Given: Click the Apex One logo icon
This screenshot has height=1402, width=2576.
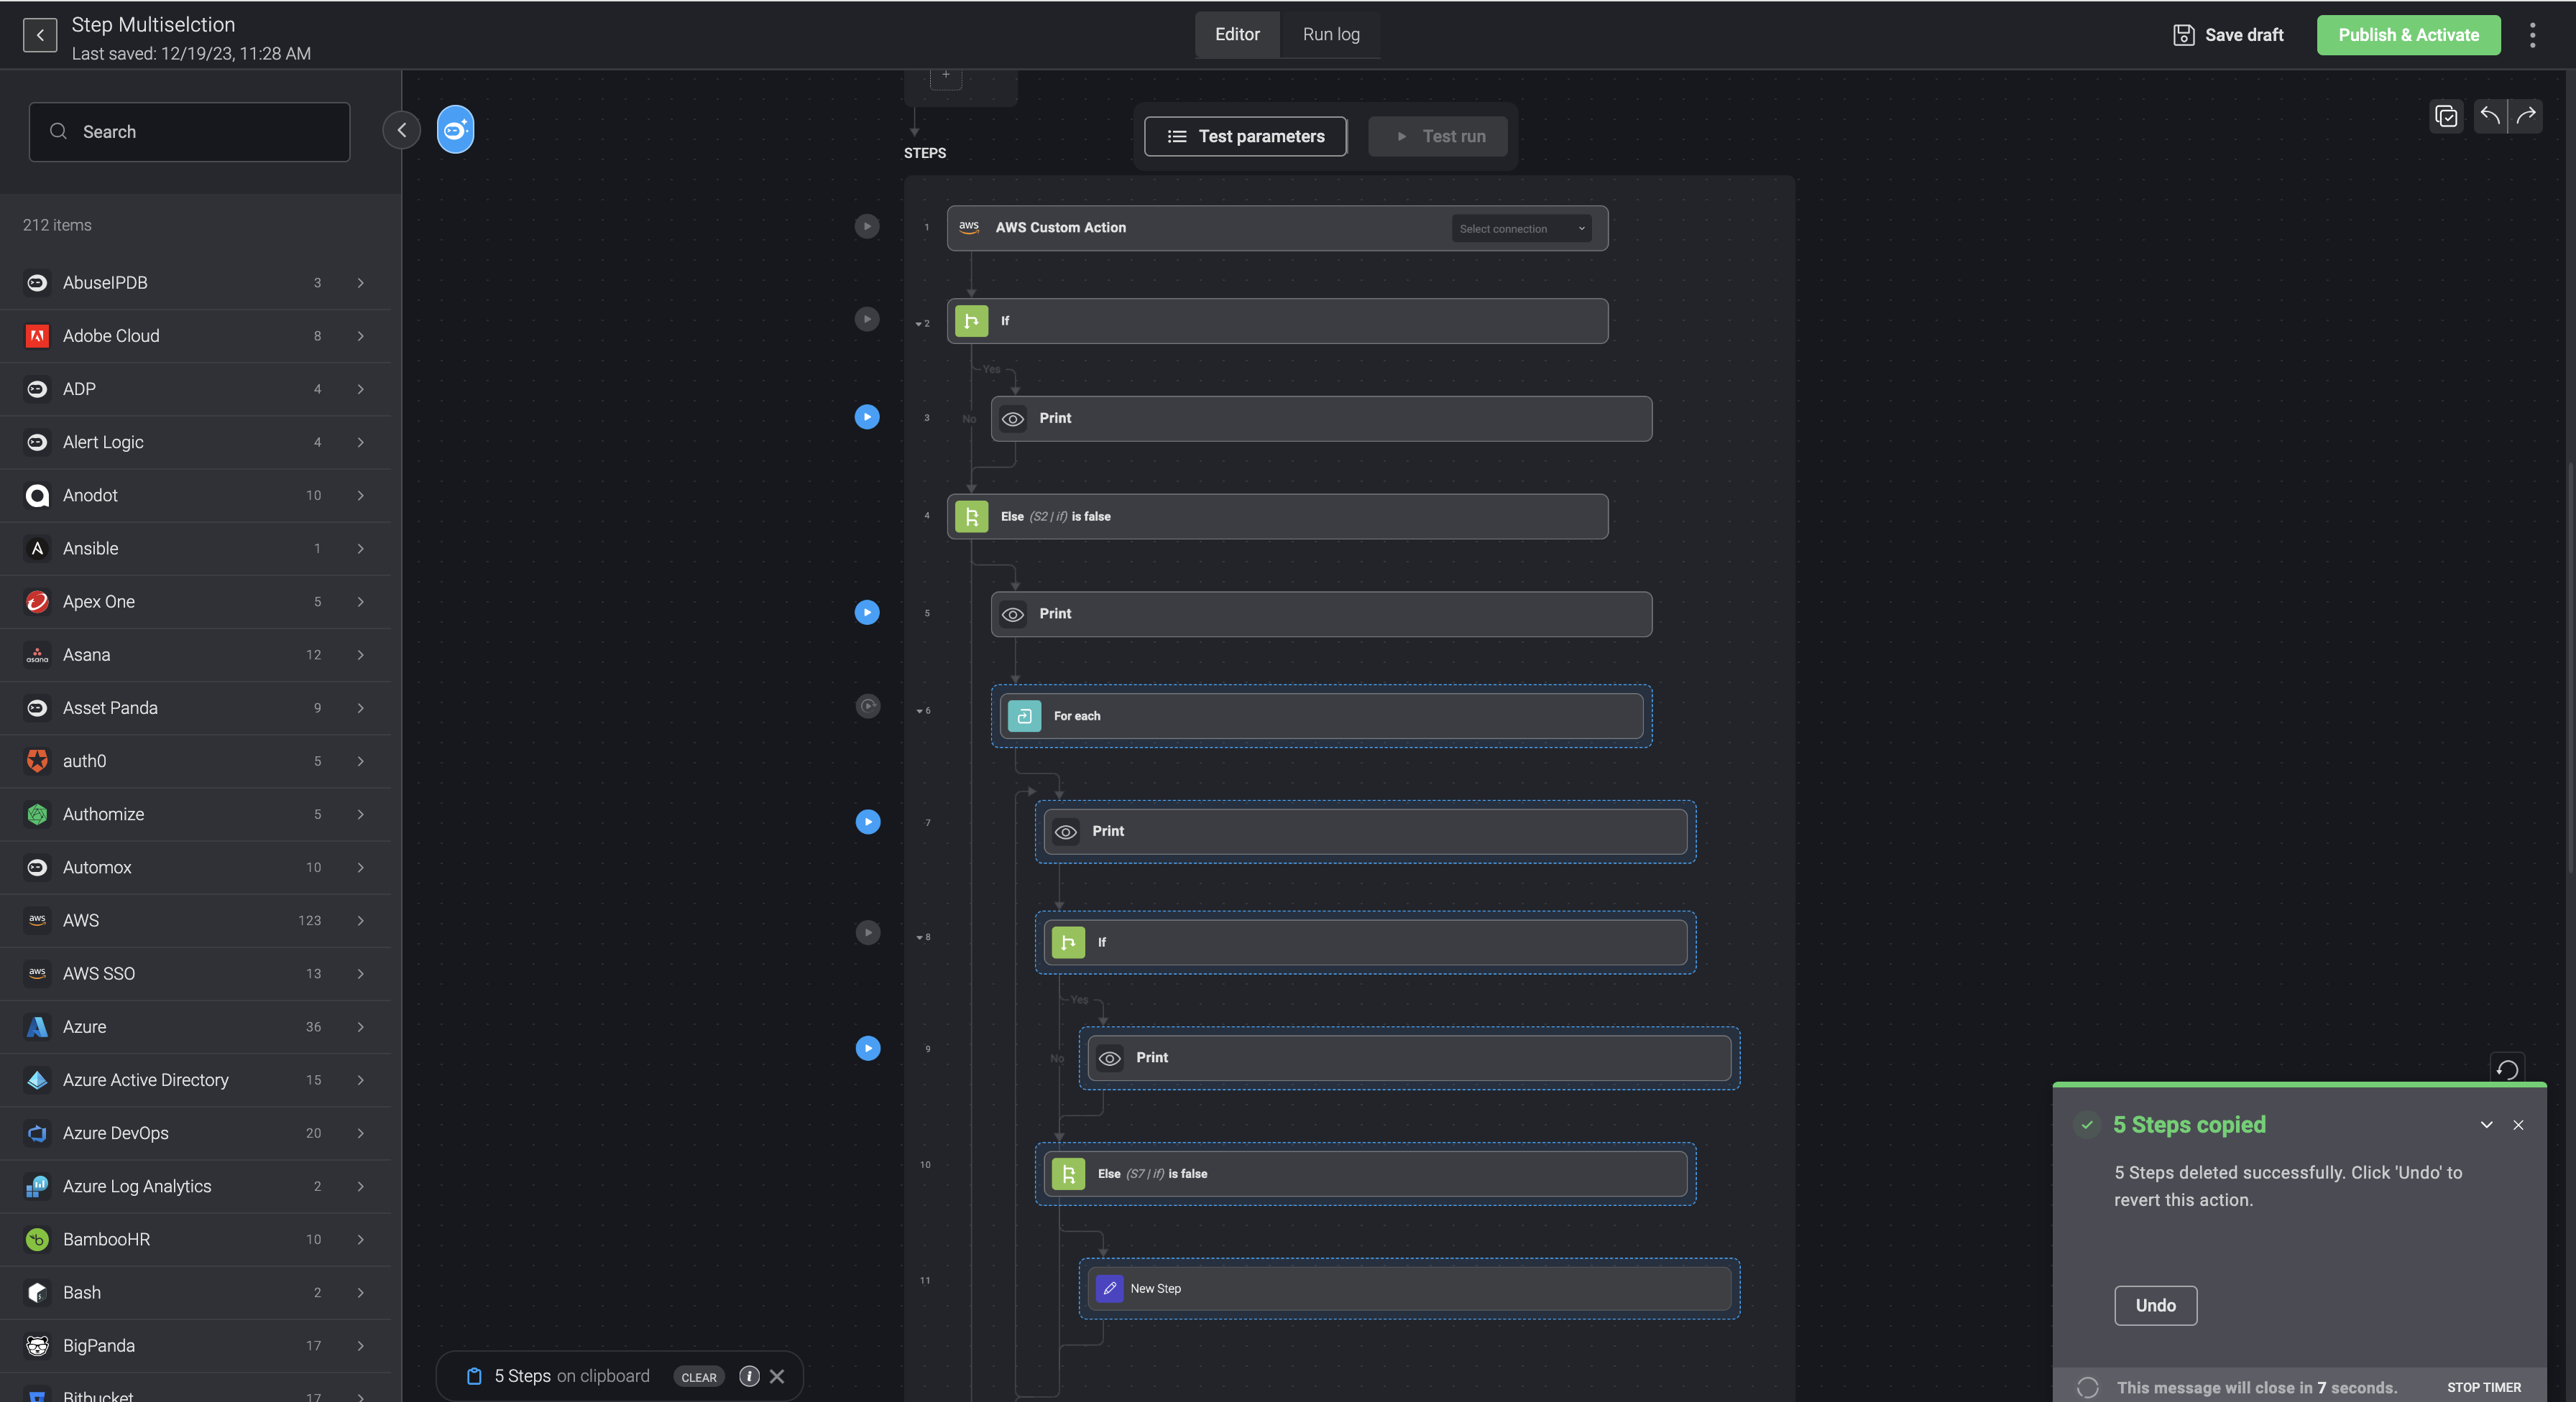Looking at the screenshot, I should (37, 602).
